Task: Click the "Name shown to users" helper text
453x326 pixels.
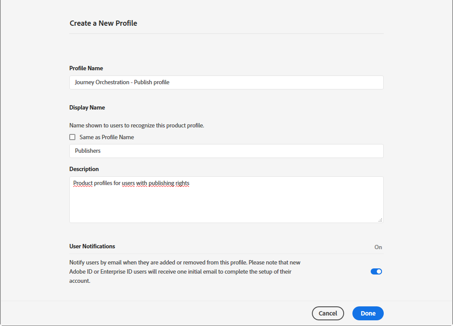Action: pyautogui.click(x=137, y=125)
